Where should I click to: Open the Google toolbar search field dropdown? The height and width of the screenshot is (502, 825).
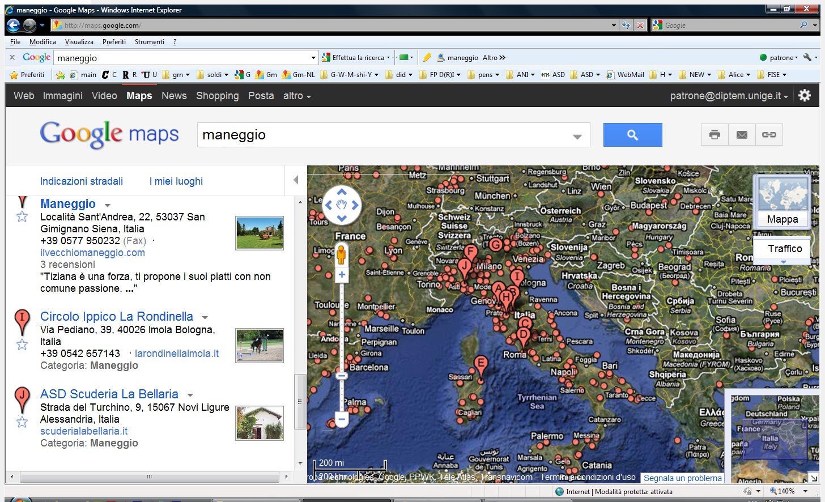click(313, 58)
